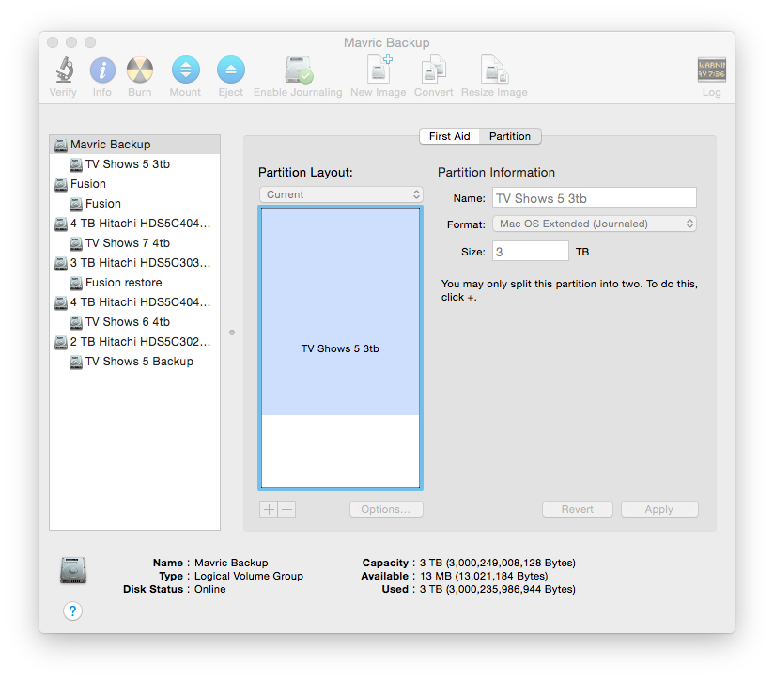The image size is (774, 680).
Task: Click the partition Name text field
Action: tap(595, 198)
